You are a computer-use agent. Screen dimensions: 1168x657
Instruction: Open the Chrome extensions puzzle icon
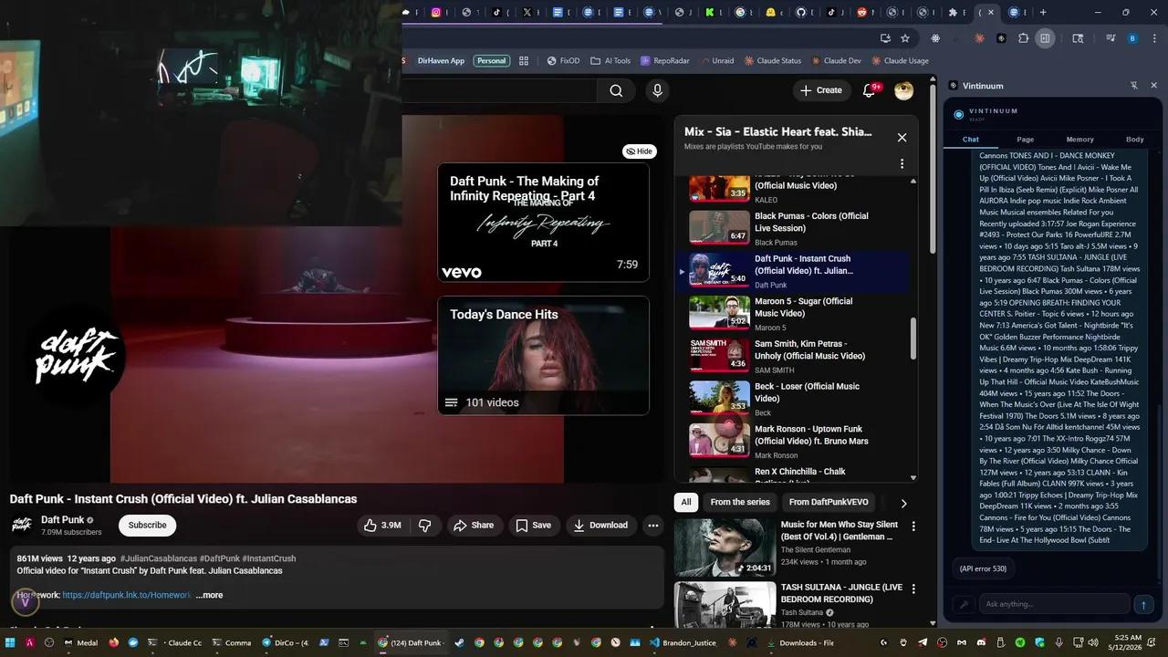point(1023,38)
